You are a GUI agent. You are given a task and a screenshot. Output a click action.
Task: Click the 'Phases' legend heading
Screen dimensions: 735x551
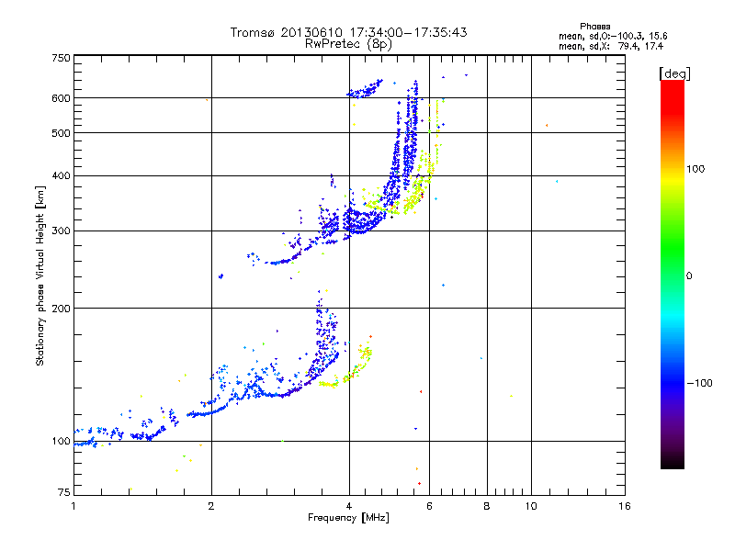click(x=594, y=27)
